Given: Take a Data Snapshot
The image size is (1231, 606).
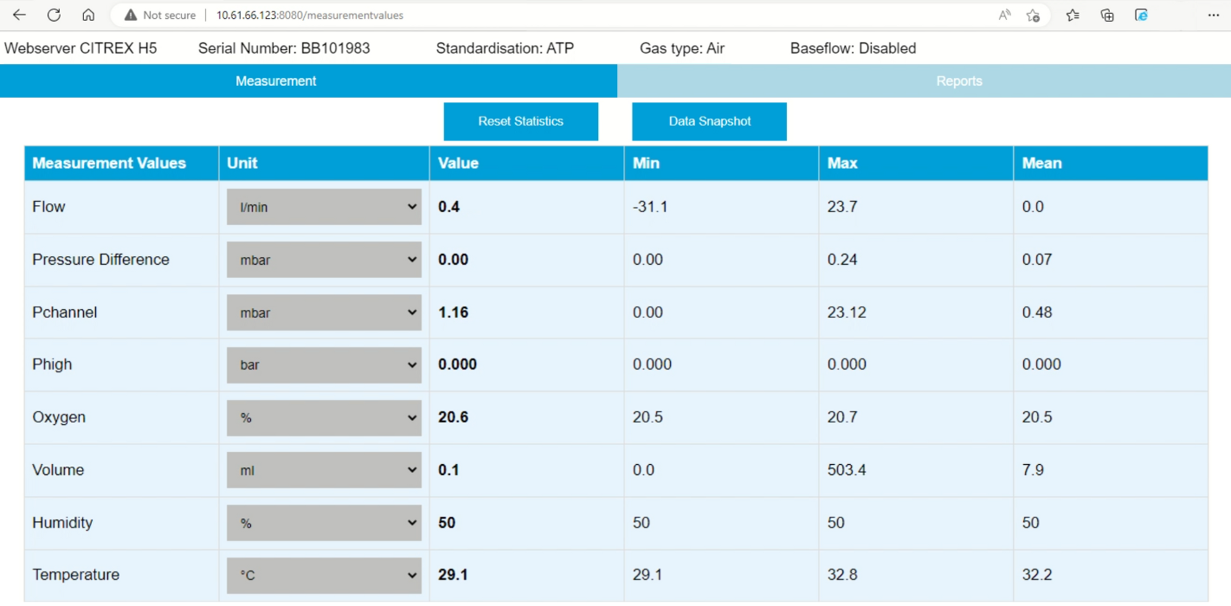Looking at the screenshot, I should pyautogui.click(x=709, y=121).
